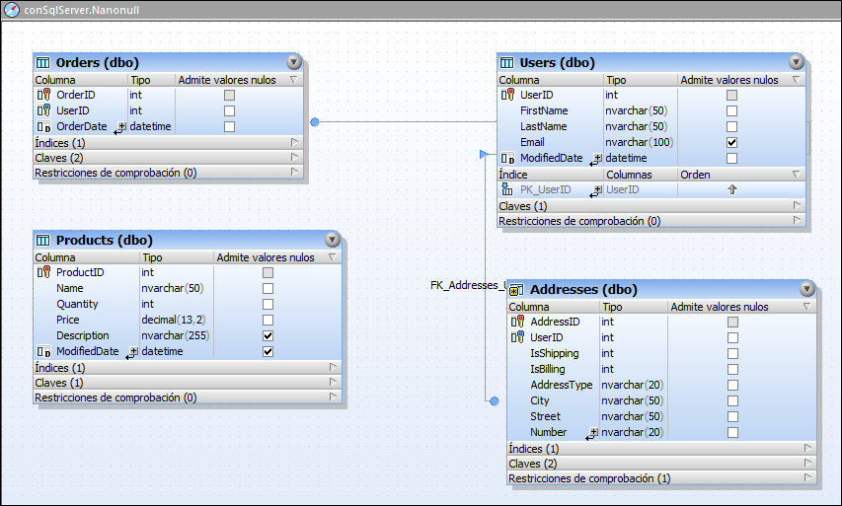The width and height of the screenshot is (842, 506).
Task: Click Admite valores nulos header in Users
Action: tap(728, 80)
